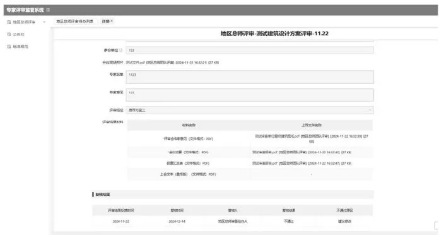
Task: Click the 评审结果反馈时间 column header
Action: point(121,210)
